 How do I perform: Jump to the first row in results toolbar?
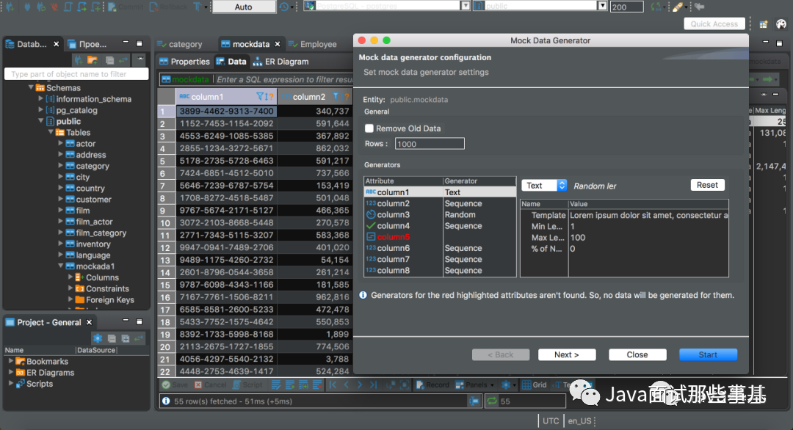tap(333, 385)
